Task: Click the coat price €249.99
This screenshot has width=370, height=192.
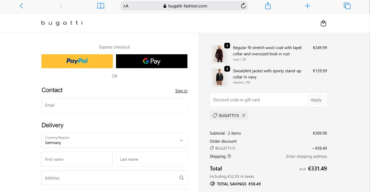Action: pos(320,48)
